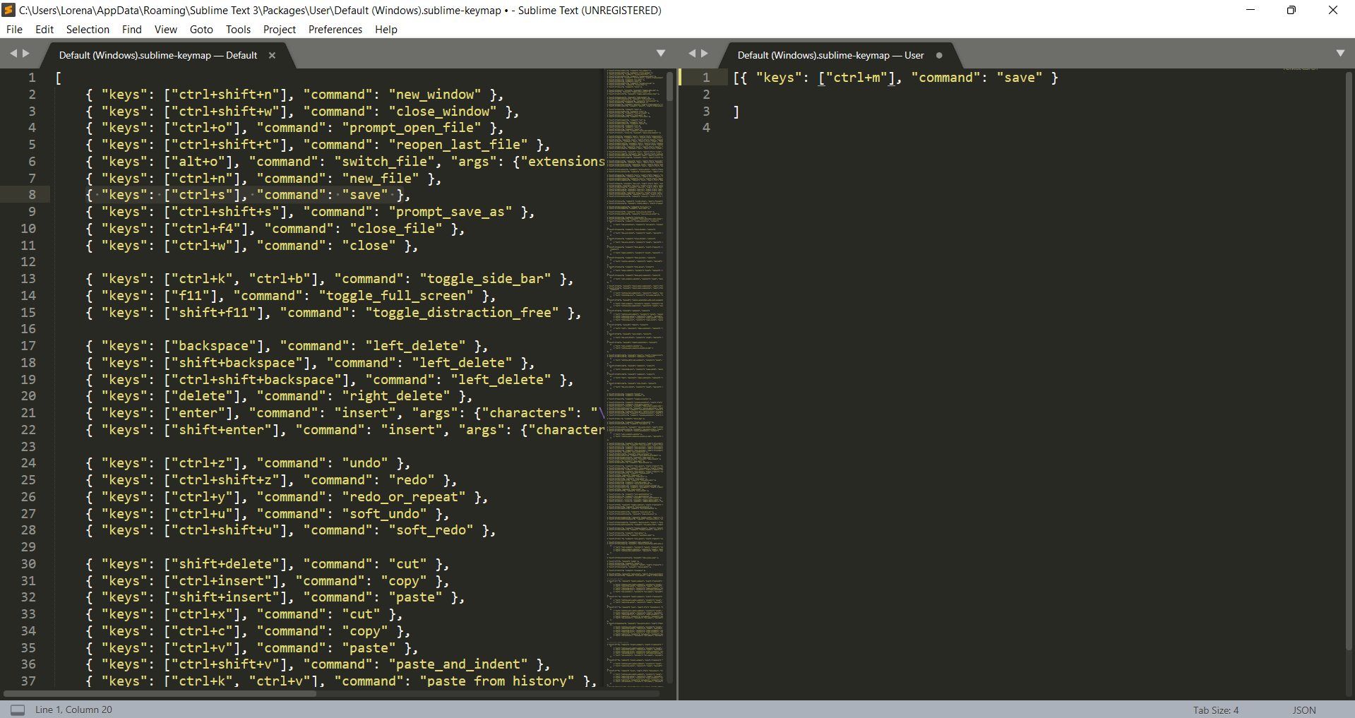Open the Help menu
This screenshot has width=1355, height=718.
pos(386,30)
